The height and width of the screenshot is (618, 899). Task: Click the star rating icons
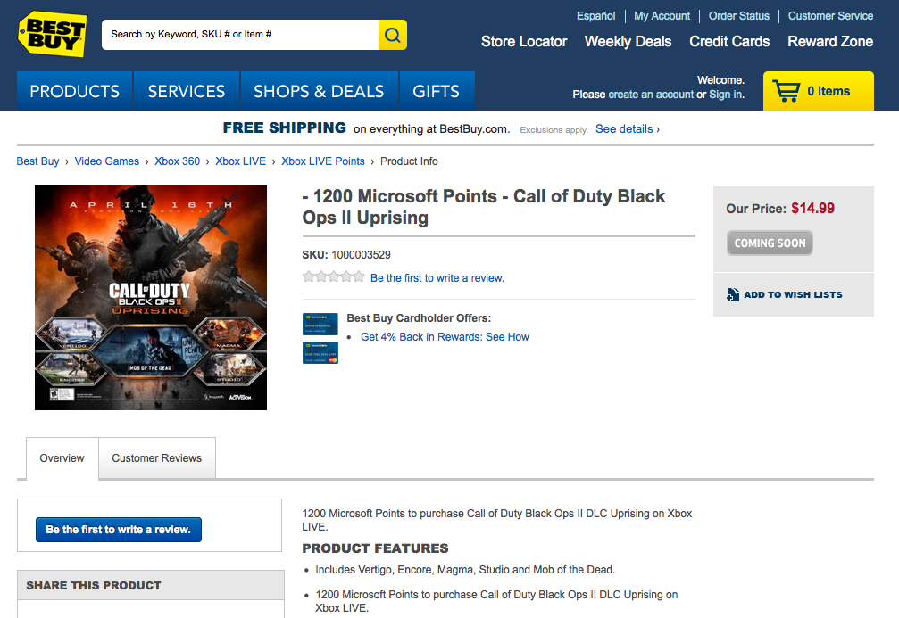click(333, 277)
